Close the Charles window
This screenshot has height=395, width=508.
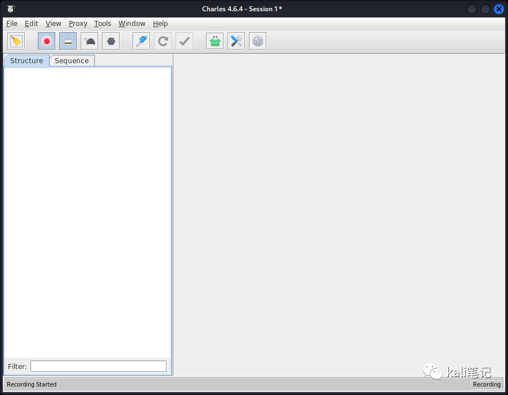(498, 9)
